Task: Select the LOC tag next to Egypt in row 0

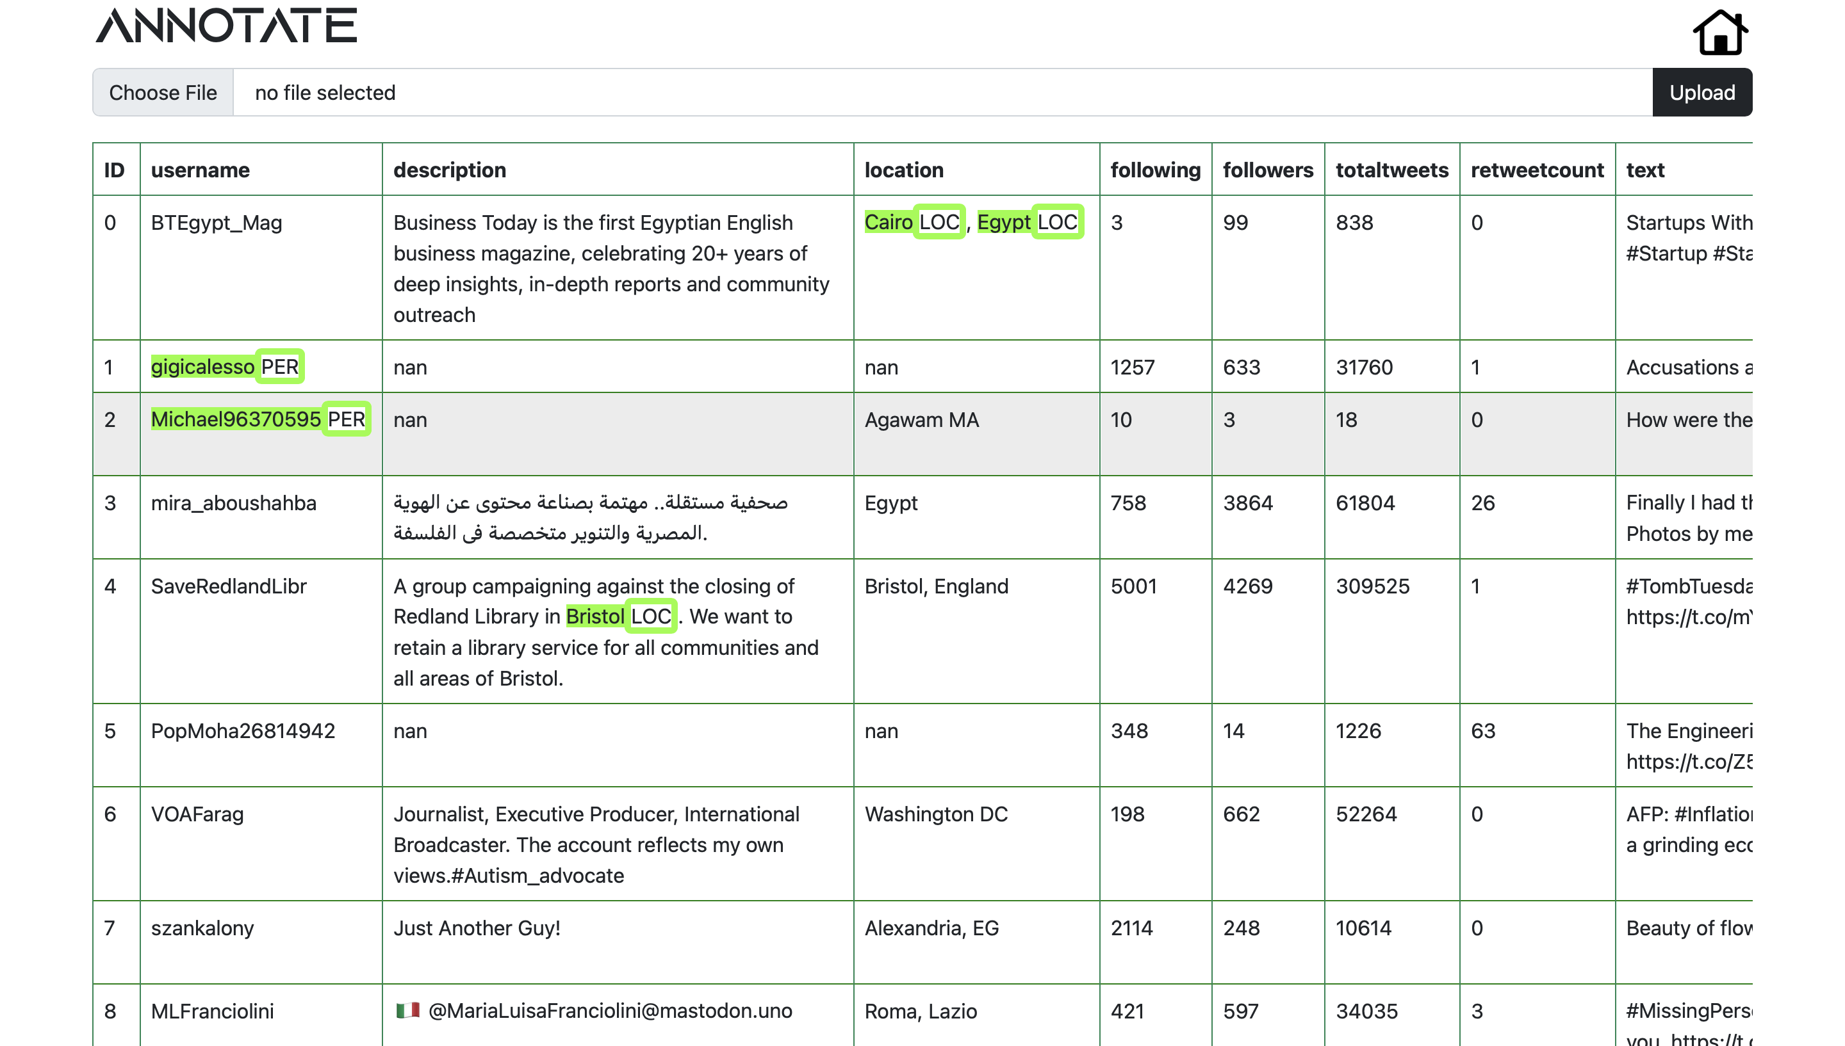Action: pos(1056,222)
